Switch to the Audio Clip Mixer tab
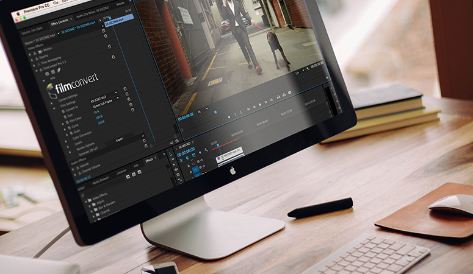473x274 pixels. pos(93,12)
